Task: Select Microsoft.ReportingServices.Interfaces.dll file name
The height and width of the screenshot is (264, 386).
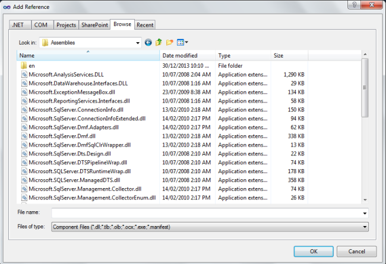Action: tap(79, 101)
